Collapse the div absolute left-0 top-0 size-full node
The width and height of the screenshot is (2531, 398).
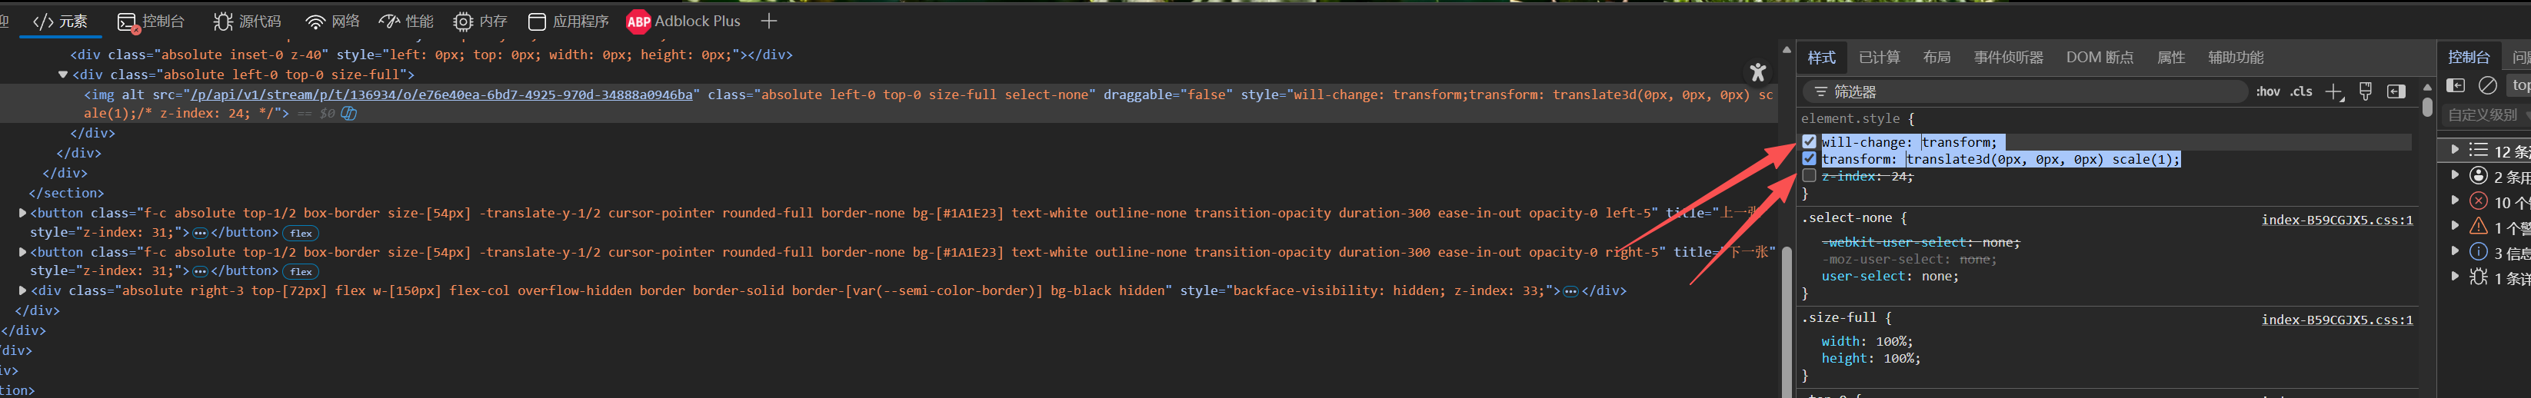pyautogui.click(x=63, y=75)
